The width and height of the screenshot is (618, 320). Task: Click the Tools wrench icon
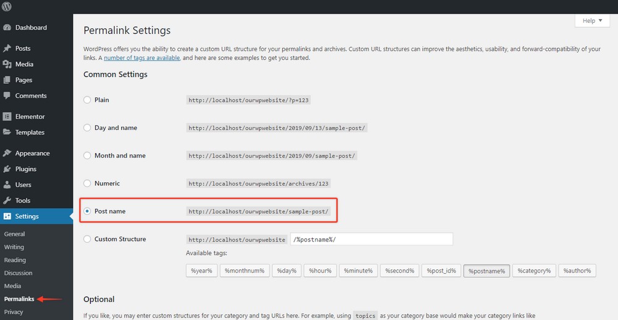(x=7, y=201)
